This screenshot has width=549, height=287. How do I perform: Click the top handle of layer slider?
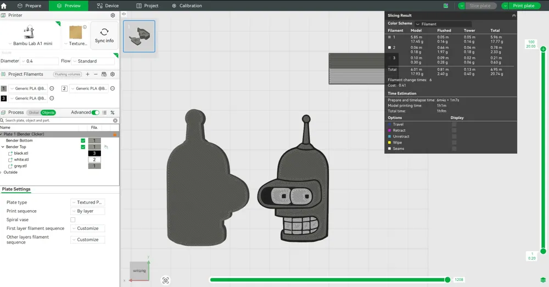point(543,49)
